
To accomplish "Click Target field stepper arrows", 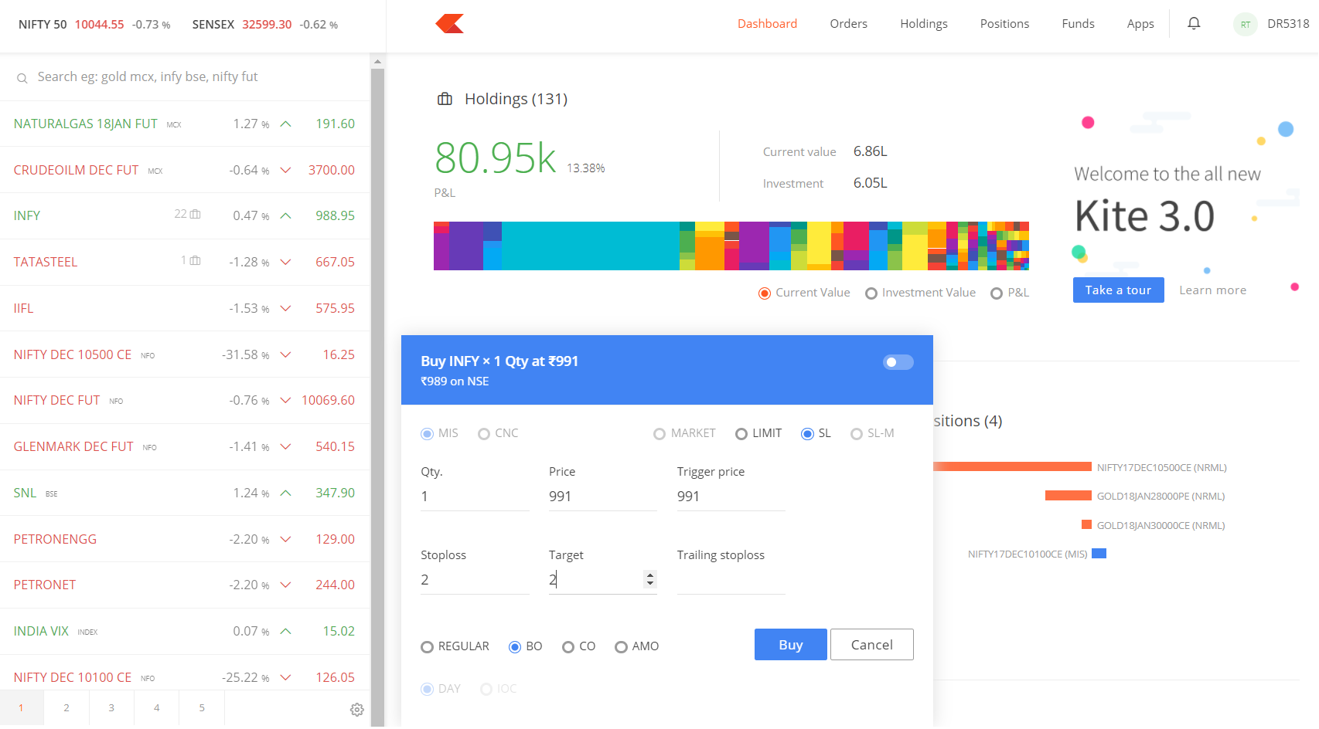I will (650, 579).
